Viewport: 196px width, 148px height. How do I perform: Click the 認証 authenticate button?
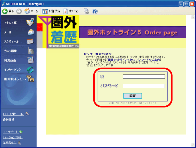point(132,96)
